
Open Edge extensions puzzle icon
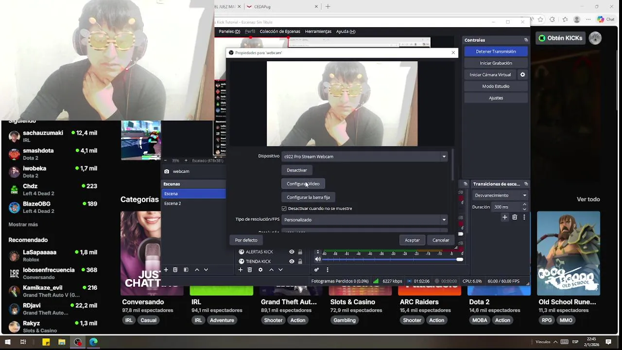[x=553, y=19]
